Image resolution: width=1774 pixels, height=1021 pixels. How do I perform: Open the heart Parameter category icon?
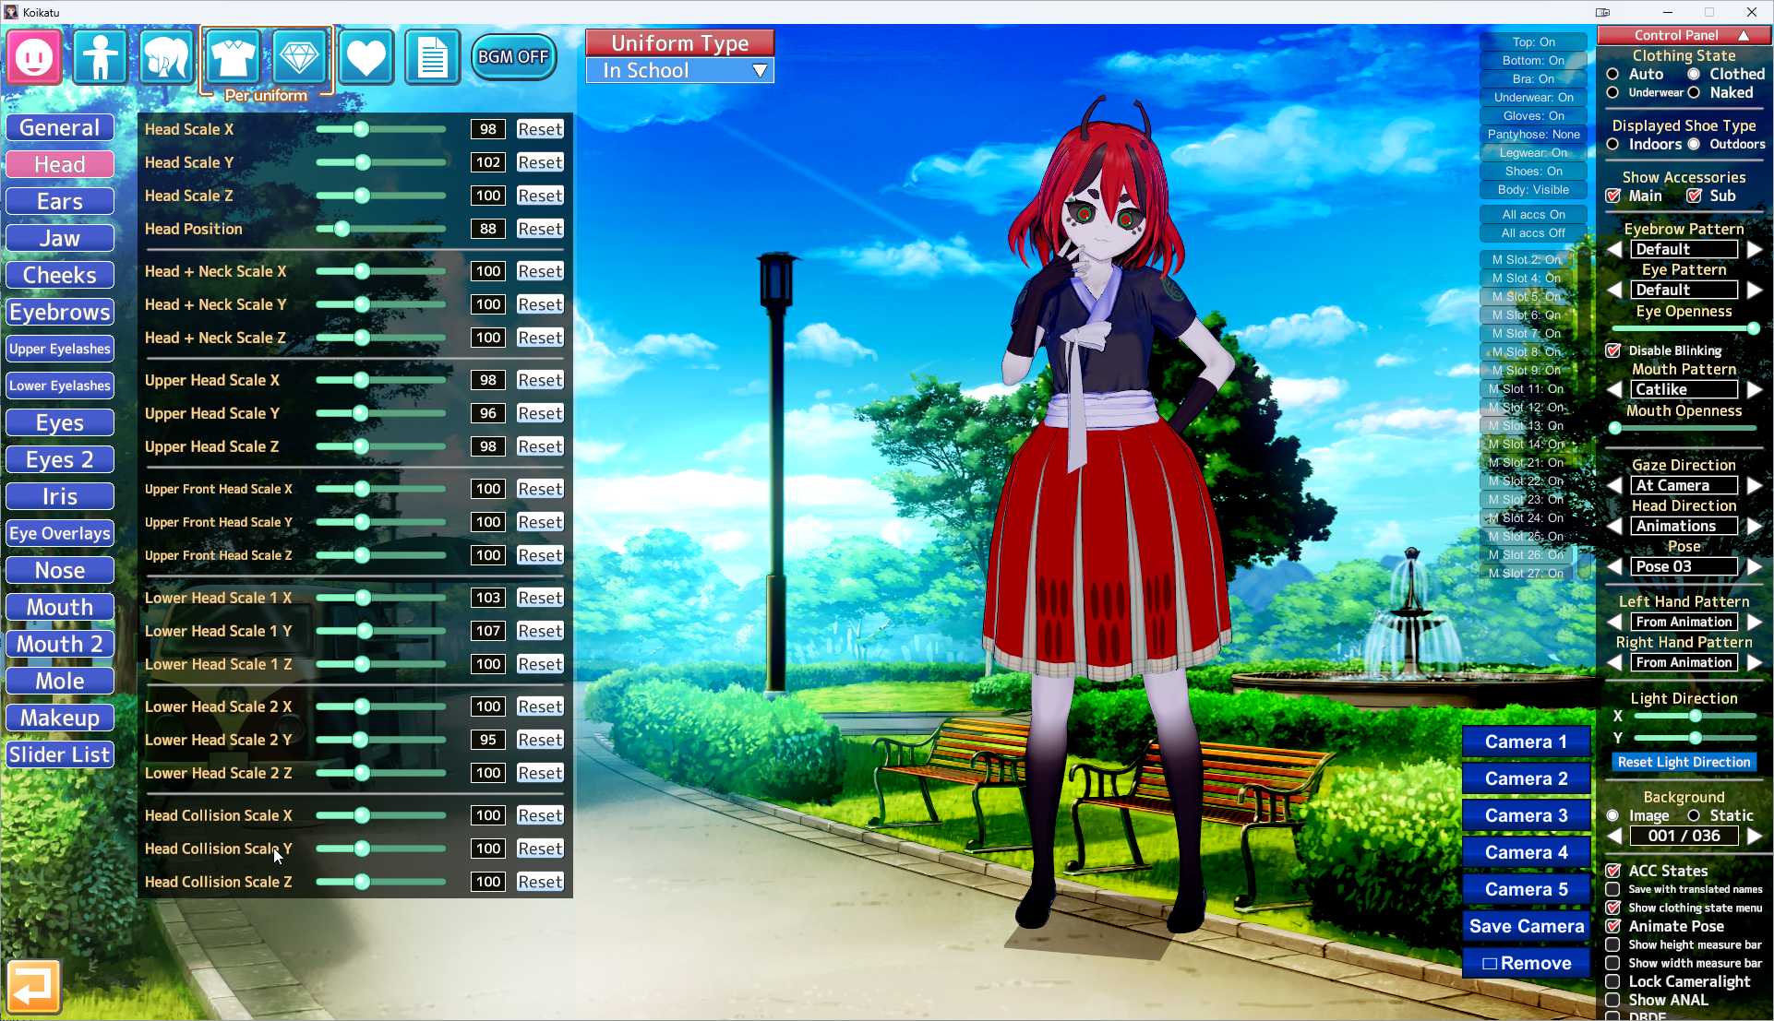tap(366, 57)
